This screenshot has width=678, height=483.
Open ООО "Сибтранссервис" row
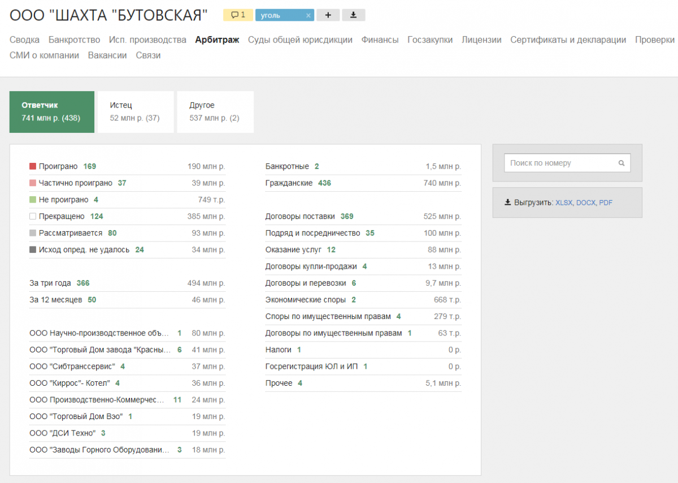127,366
